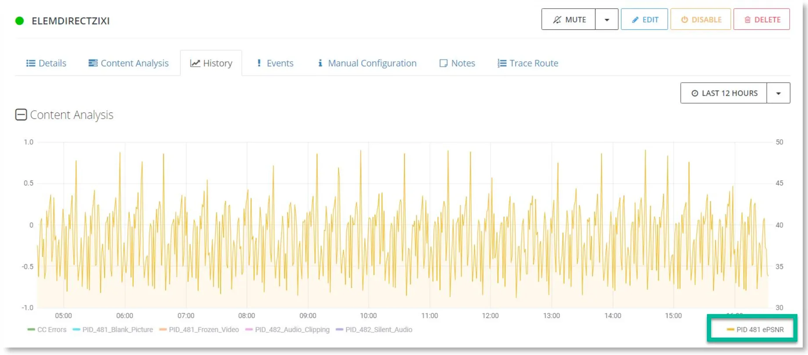Click the DELETE button
The image size is (808, 355).
tap(762, 19)
